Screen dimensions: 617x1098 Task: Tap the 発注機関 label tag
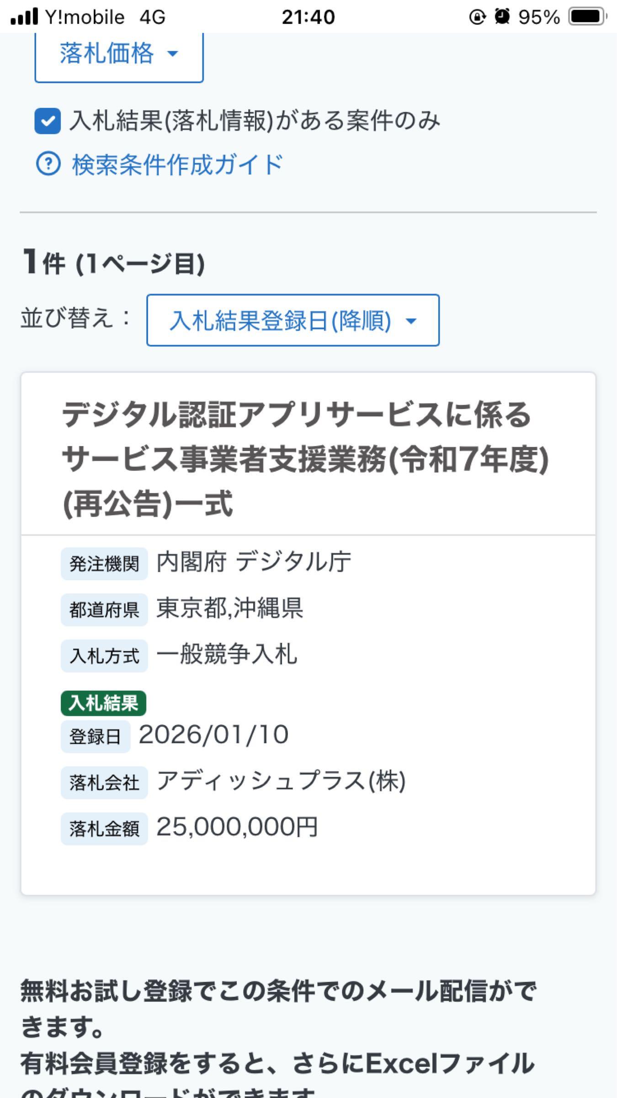pos(103,563)
